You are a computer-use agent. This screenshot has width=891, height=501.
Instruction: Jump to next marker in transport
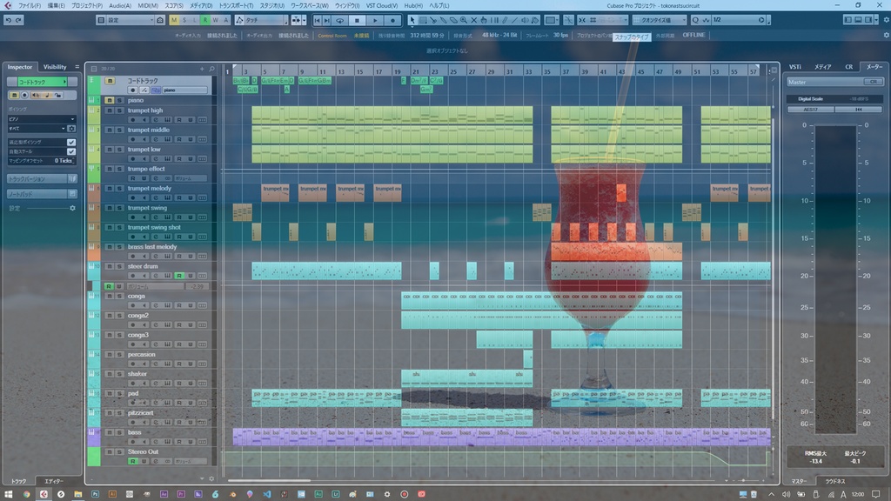[x=327, y=21]
